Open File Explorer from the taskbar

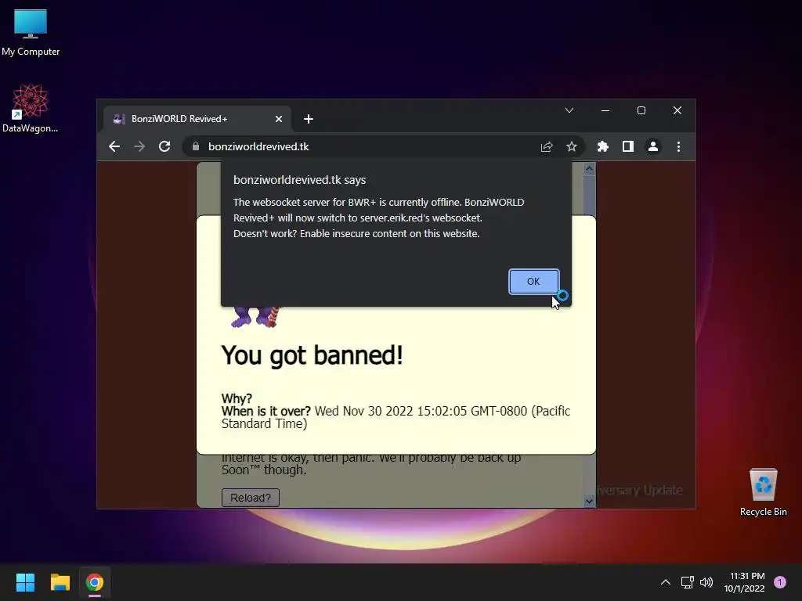click(60, 582)
